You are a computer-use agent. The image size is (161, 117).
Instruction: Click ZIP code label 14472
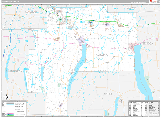click(x=32, y=24)
